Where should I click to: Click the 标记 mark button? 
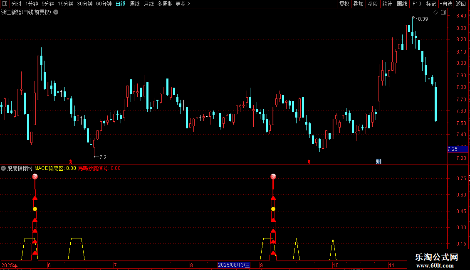431,4
